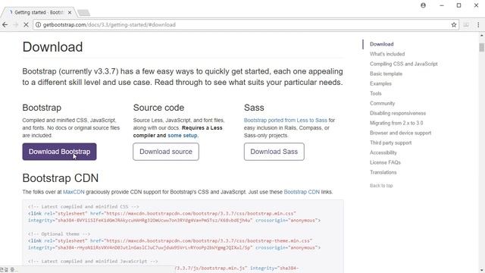The height and width of the screenshot is (273, 485).
Task: Close the Getting started tab
Action: 70,12
